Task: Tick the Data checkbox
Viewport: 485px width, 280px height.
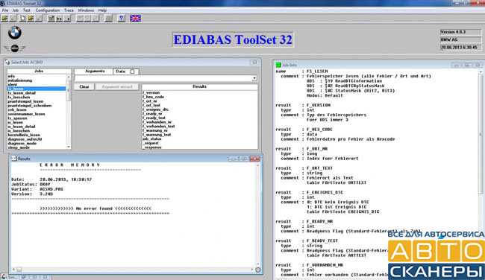Action: pyautogui.click(x=132, y=71)
